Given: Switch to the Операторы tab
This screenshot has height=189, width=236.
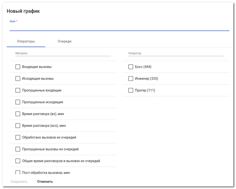Looking at the screenshot, I should click(x=26, y=41).
